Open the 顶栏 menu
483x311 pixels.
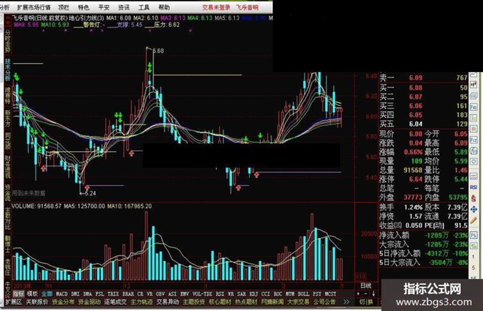coord(64,7)
